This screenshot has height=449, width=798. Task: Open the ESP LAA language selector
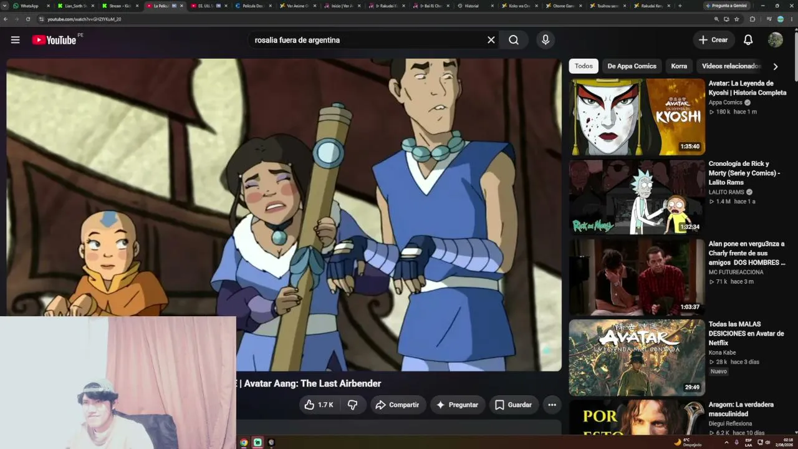click(x=748, y=443)
